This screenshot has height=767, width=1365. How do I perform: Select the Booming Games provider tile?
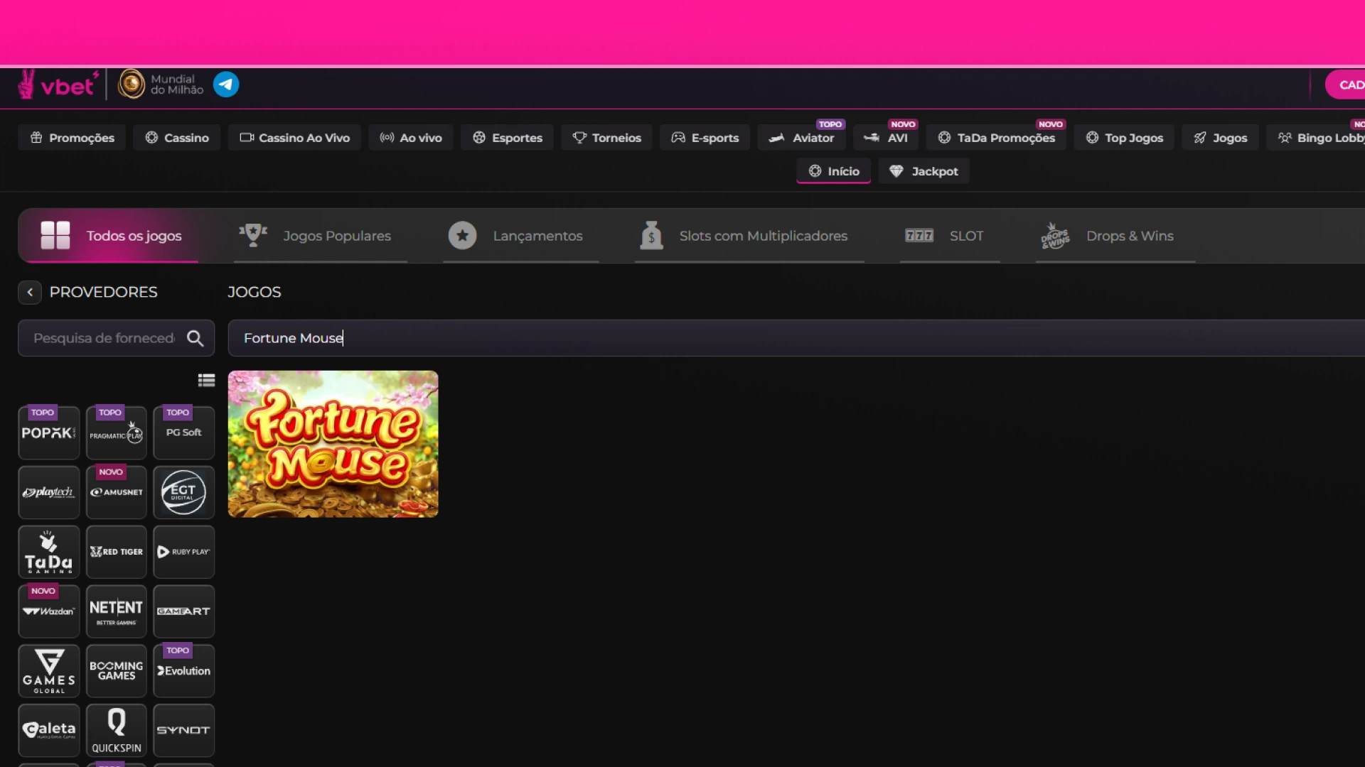116,671
